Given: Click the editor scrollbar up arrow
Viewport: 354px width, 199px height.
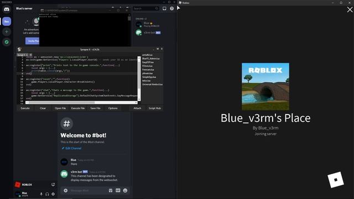Looking at the screenshot, I should pos(139,58).
